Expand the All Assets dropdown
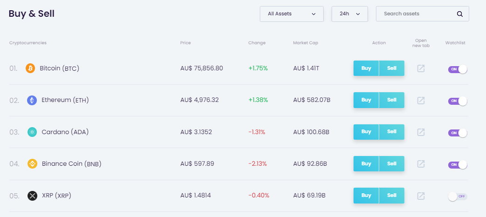486x217 pixels. coord(292,14)
